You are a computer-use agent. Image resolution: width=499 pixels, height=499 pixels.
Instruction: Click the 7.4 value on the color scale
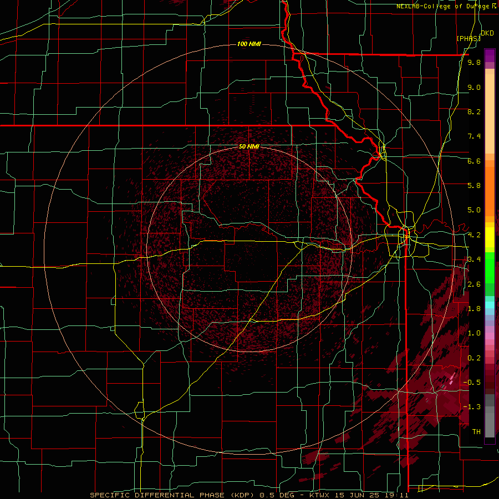click(474, 136)
